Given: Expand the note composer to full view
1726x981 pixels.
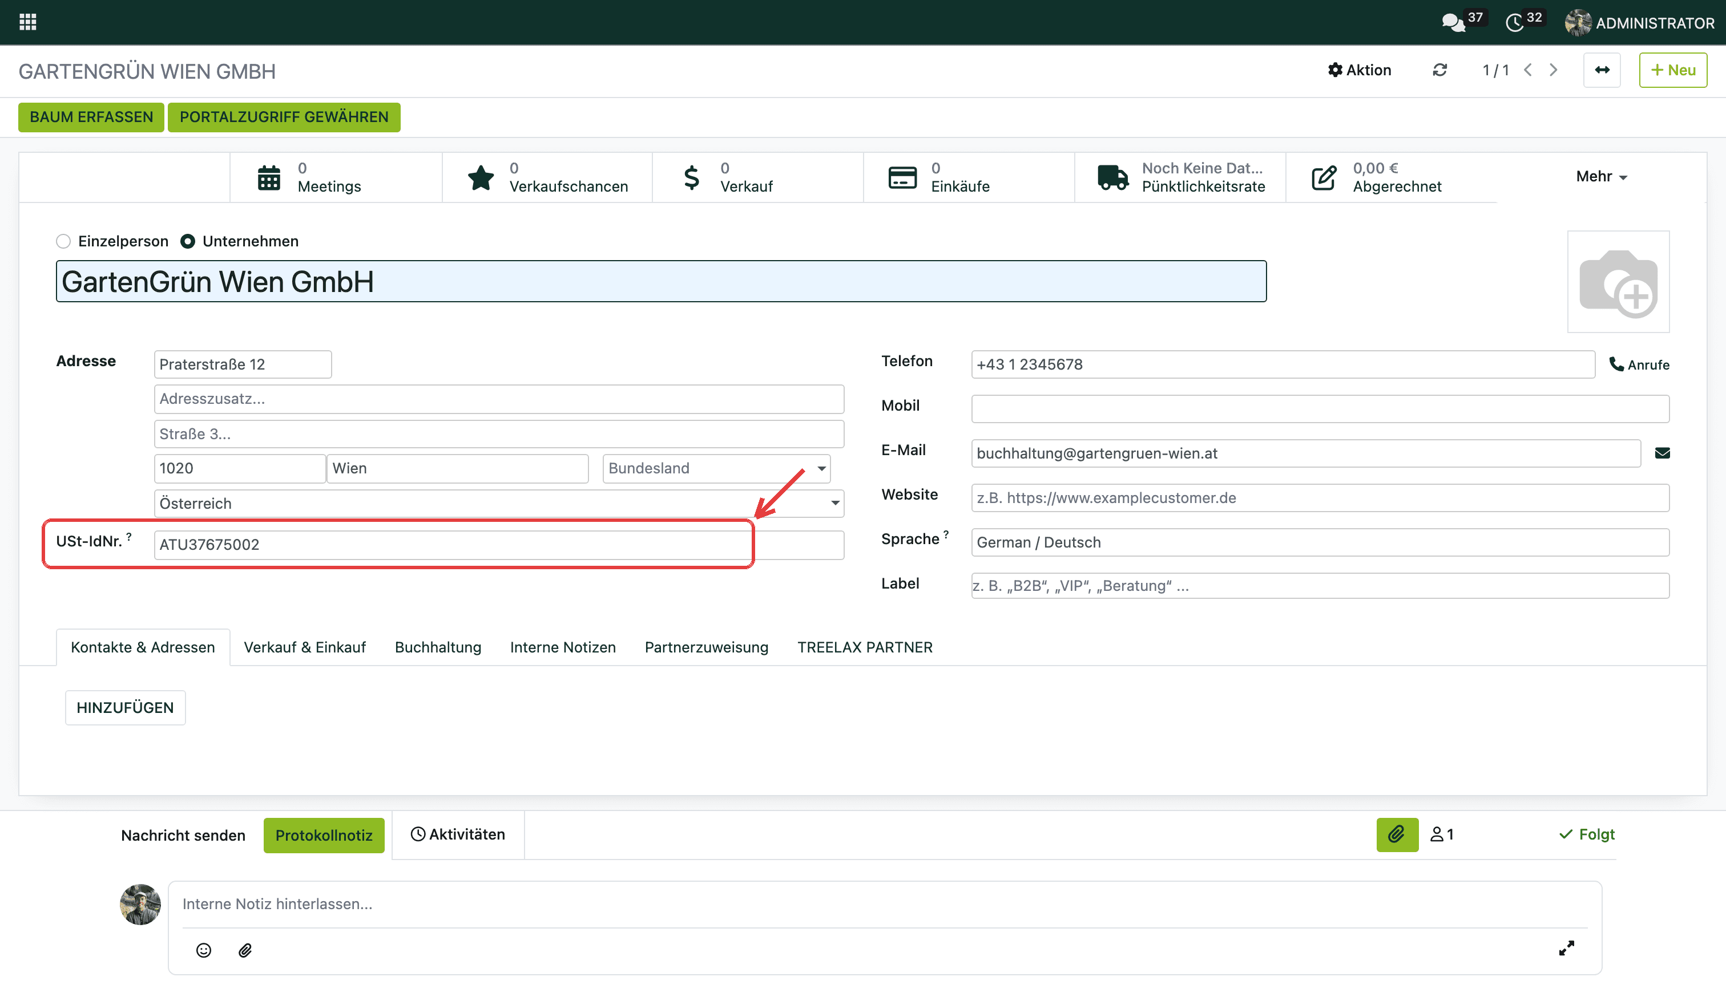Looking at the screenshot, I should 1566,948.
